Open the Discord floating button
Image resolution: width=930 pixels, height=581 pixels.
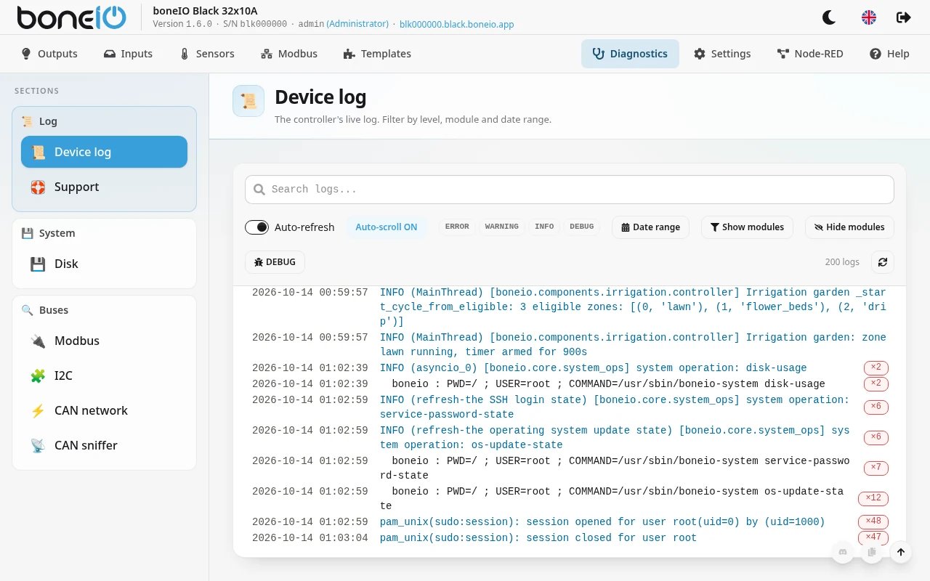coord(843,552)
